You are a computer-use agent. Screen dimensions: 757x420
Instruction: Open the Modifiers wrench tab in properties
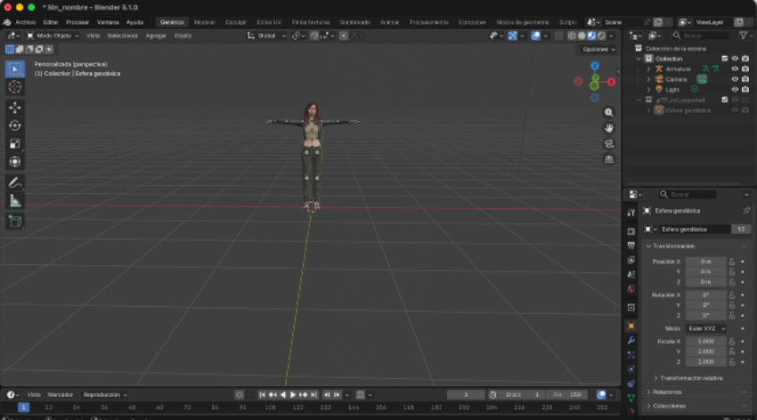click(x=631, y=341)
